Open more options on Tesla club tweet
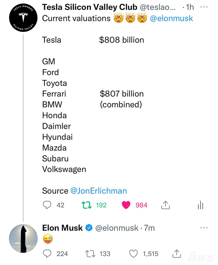 pyautogui.click(x=204, y=7)
